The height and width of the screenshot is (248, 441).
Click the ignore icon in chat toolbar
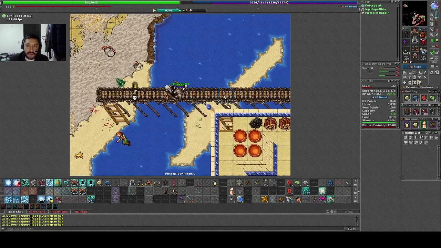coord(332,211)
